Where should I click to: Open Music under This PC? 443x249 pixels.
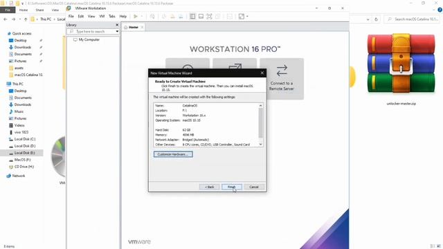pyautogui.click(x=19, y=111)
